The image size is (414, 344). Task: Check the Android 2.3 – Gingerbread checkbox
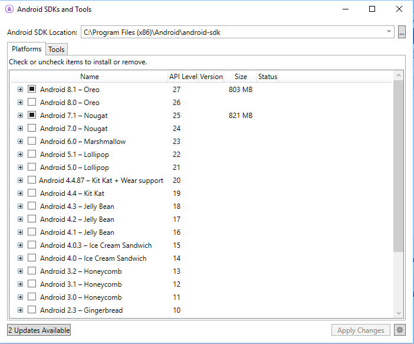(32, 310)
